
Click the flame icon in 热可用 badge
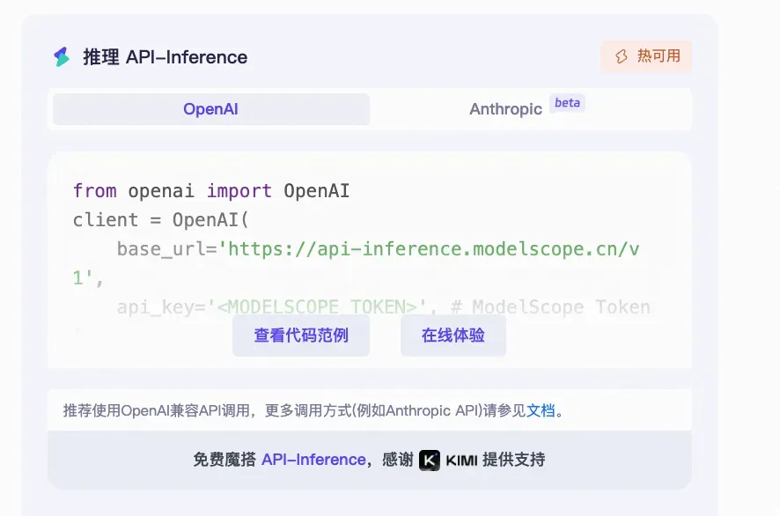(621, 56)
